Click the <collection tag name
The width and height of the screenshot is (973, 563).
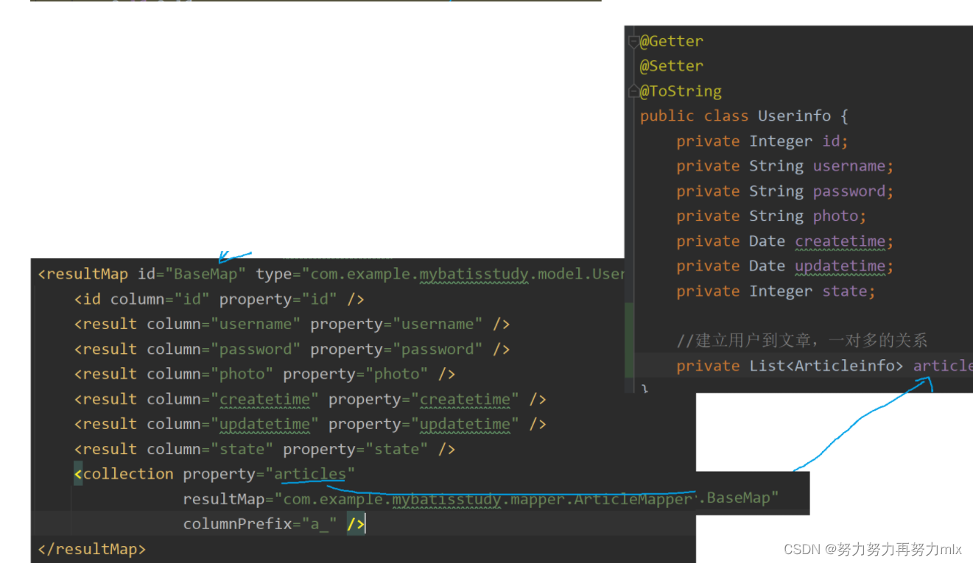click(124, 474)
